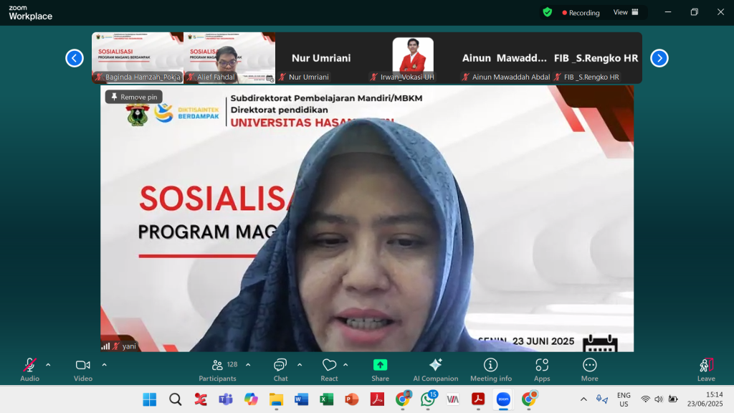Click the green encryption shield icon
This screenshot has height=413, width=734.
click(x=548, y=12)
